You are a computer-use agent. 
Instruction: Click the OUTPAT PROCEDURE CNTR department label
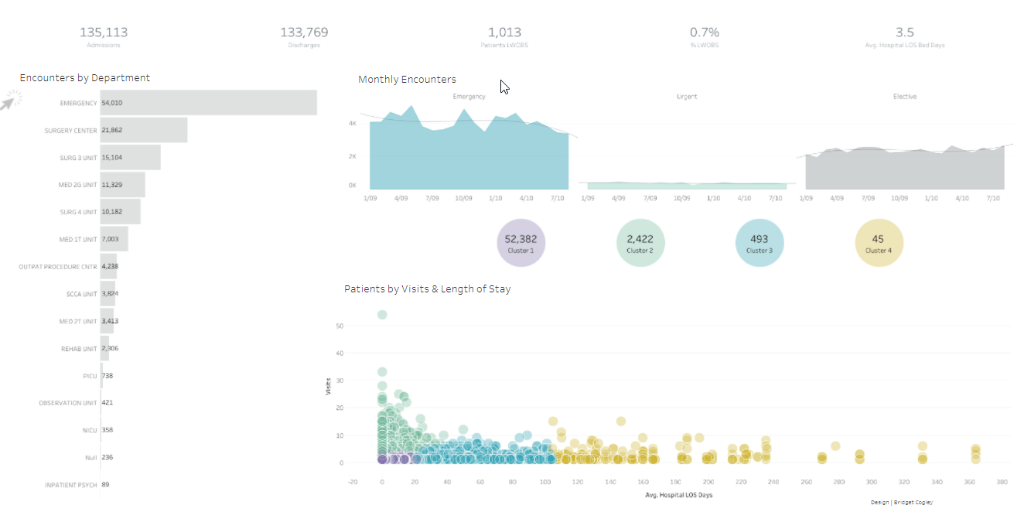point(58,267)
